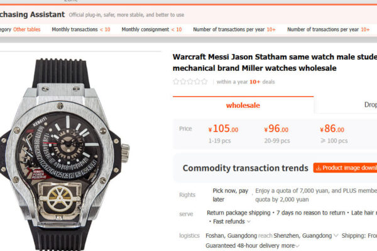This screenshot has height=251, width=377.
Task: Select the wholesale tab
Action: coord(243,105)
